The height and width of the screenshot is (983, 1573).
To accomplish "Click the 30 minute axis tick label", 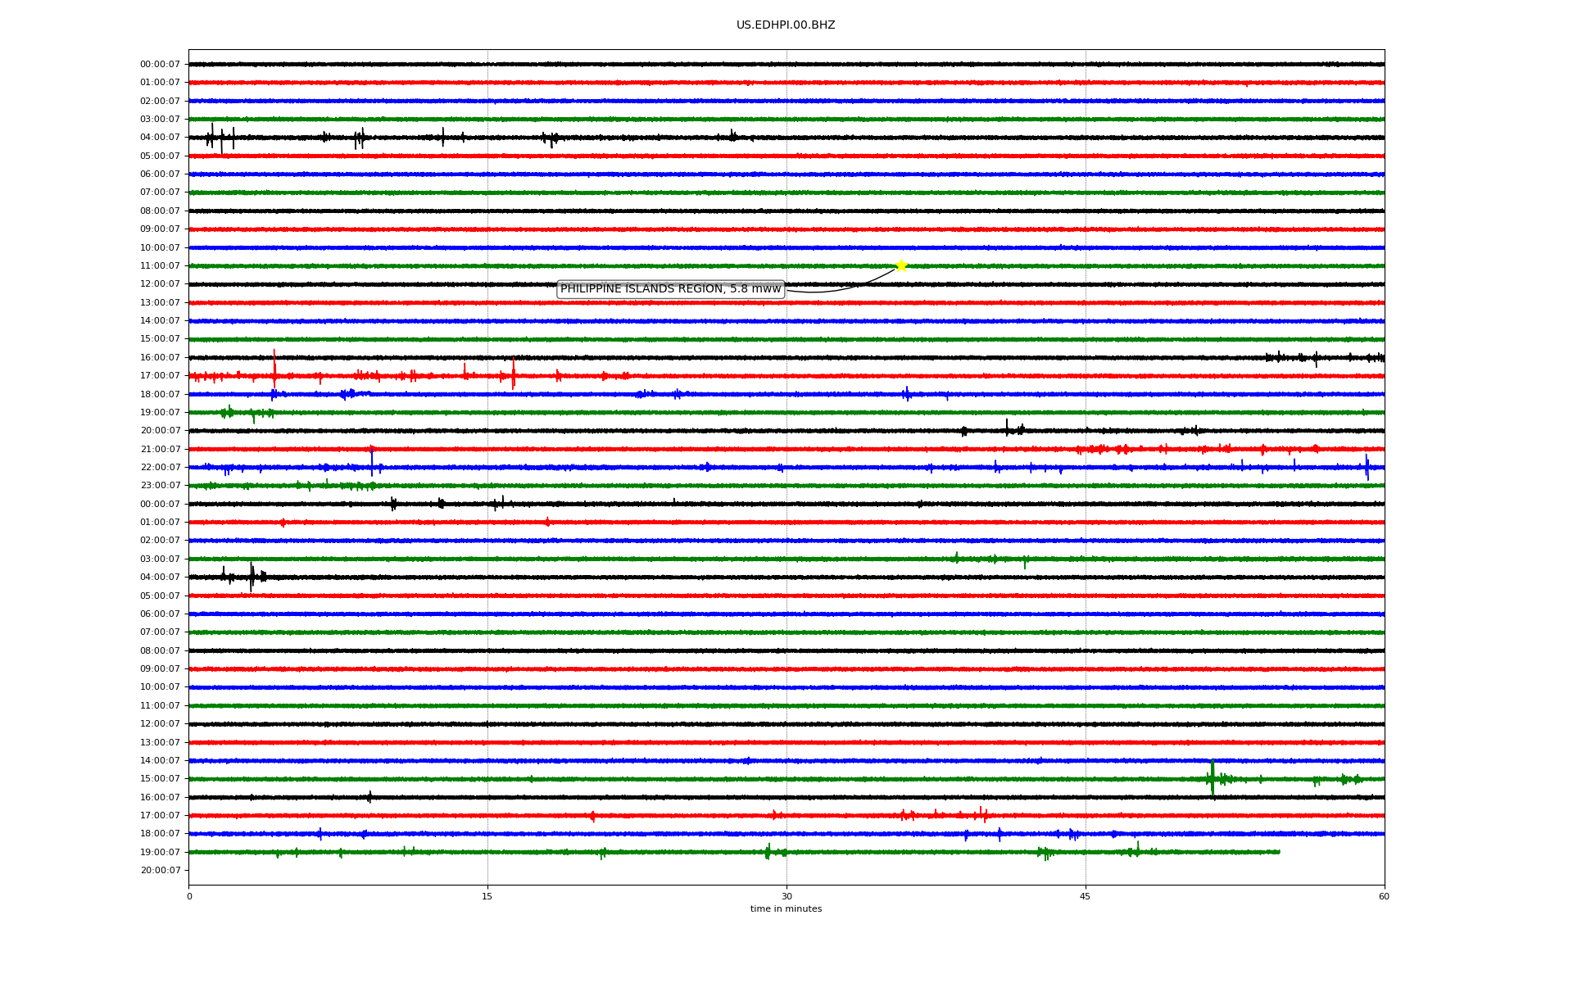I will [786, 896].
